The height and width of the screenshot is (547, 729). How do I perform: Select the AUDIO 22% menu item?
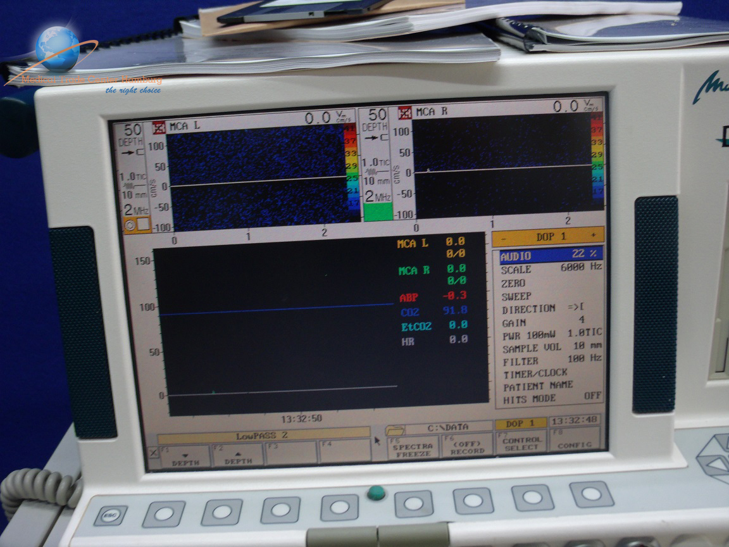tap(549, 255)
